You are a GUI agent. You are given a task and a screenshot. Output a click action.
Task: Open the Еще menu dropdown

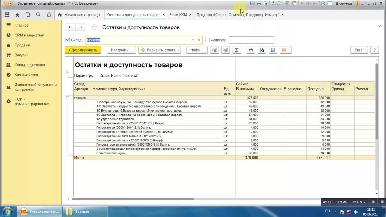tap(359, 50)
